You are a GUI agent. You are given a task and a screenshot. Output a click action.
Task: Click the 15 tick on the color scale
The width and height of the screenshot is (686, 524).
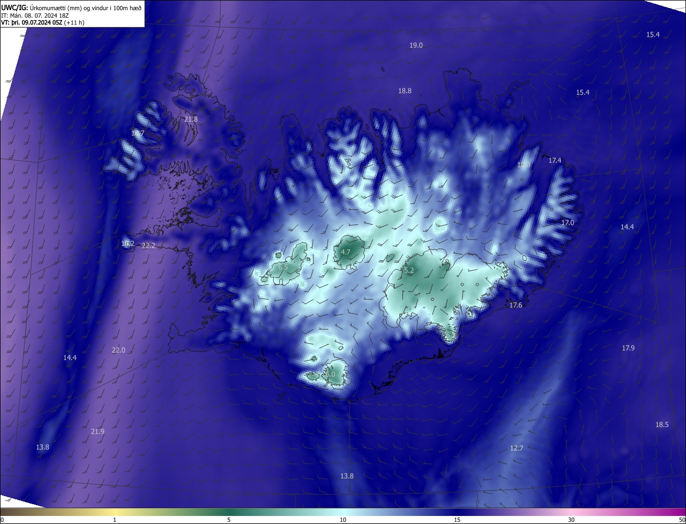457,520
